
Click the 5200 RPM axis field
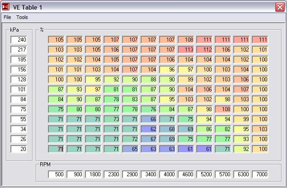coord(204,174)
